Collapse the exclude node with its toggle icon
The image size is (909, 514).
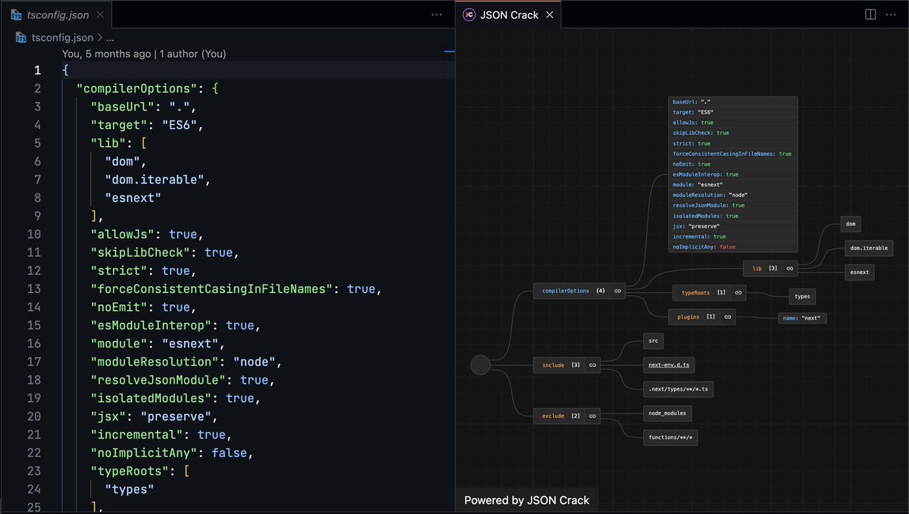[592, 416]
